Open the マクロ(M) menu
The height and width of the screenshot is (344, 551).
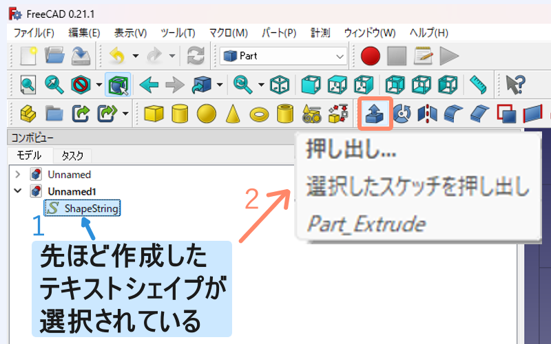pos(229,33)
